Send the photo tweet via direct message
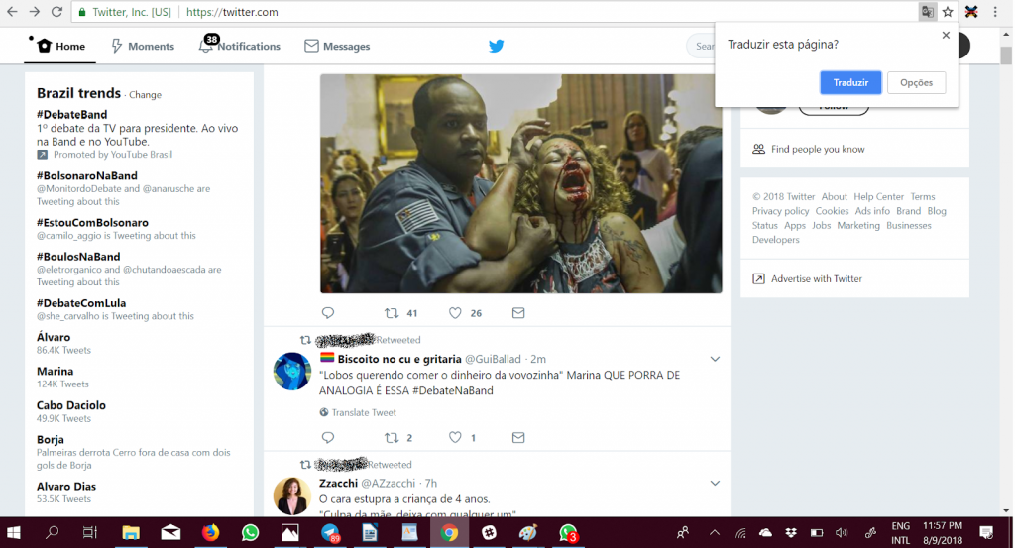 click(518, 313)
